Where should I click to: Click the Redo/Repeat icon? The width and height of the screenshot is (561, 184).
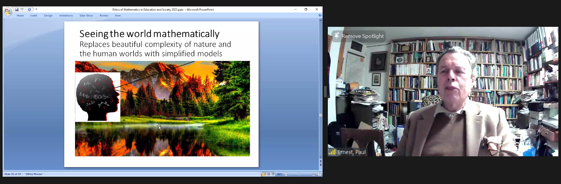coord(30,10)
